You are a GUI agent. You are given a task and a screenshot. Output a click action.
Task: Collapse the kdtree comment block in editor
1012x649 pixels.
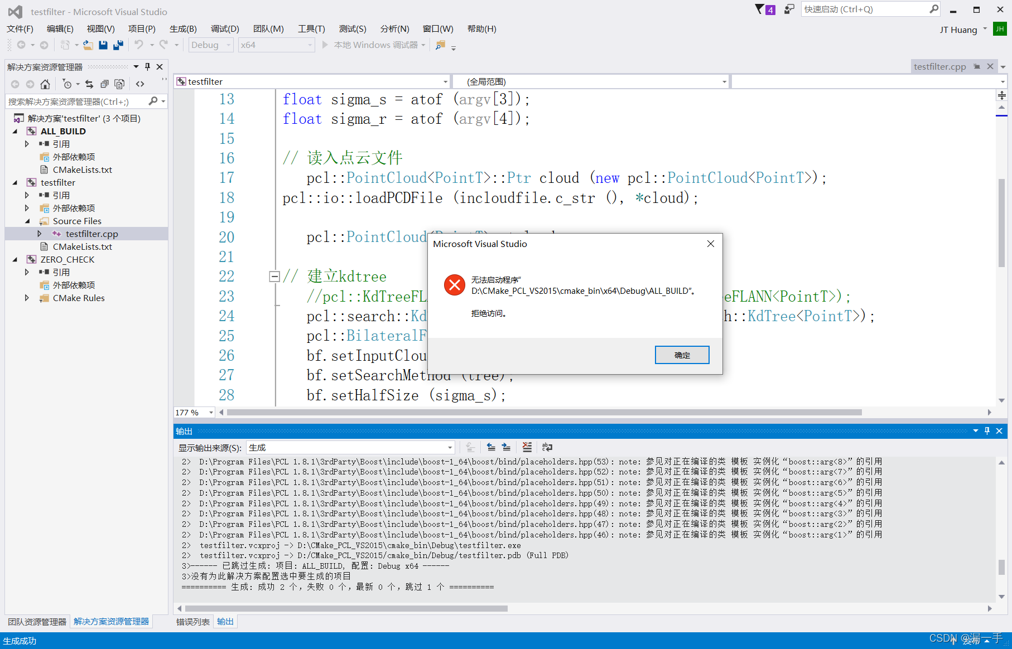tap(274, 277)
